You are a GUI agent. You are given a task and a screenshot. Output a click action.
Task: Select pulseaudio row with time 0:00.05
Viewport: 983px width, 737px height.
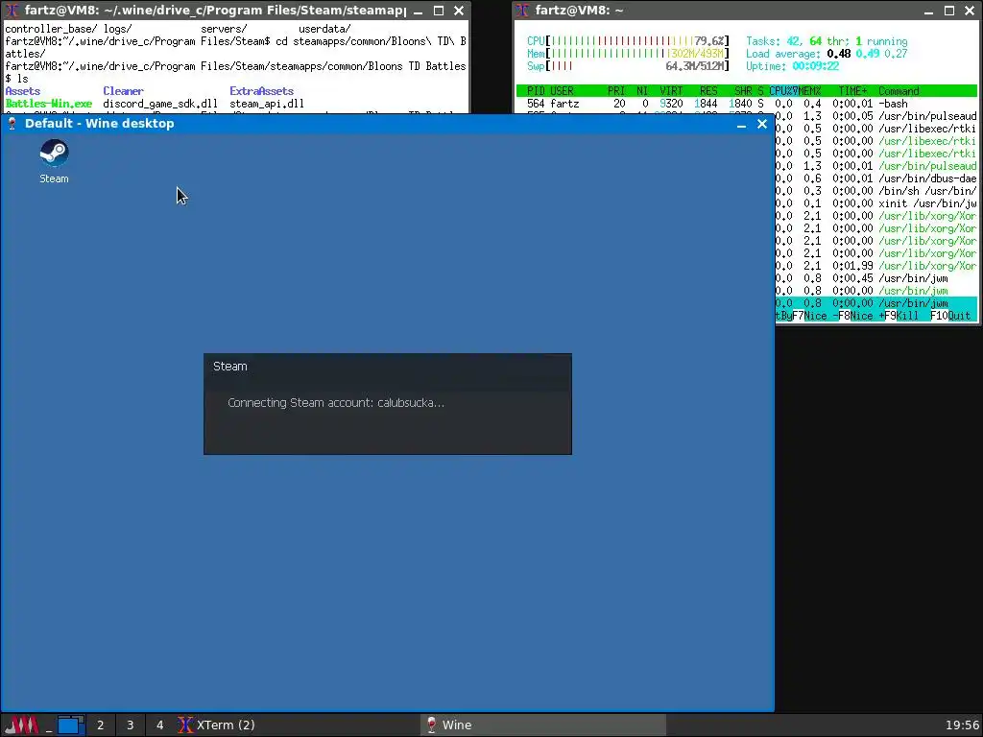click(x=875, y=116)
